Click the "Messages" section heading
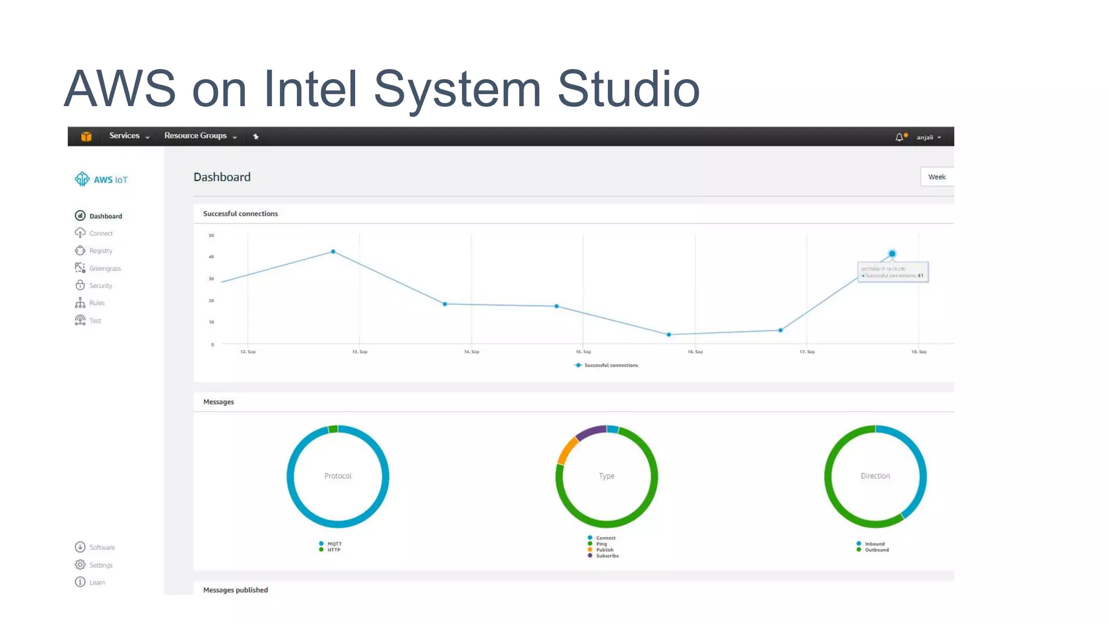Screen dimensions: 1109x624 219,402
